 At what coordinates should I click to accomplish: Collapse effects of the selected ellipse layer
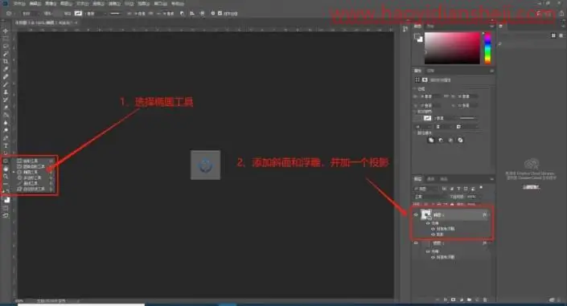489,214
